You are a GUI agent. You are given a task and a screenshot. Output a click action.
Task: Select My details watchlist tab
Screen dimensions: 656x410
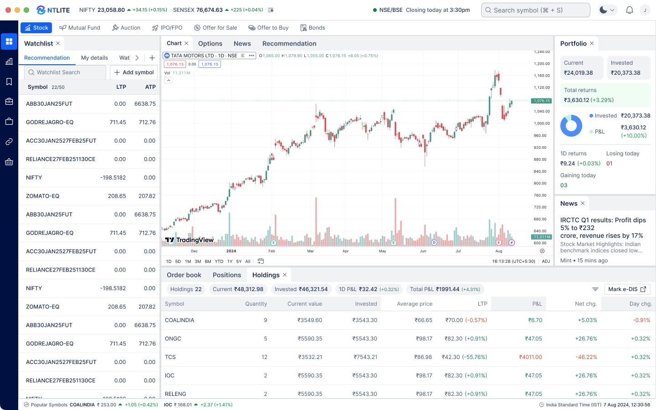(x=94, y=58)
